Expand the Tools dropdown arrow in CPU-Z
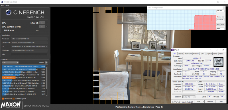 point(203,101)
